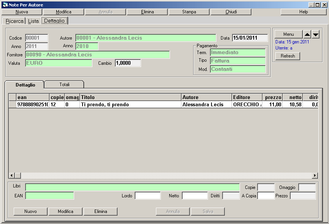
Task: Click the EAN cell starting 9788889025
Action: 33,104
